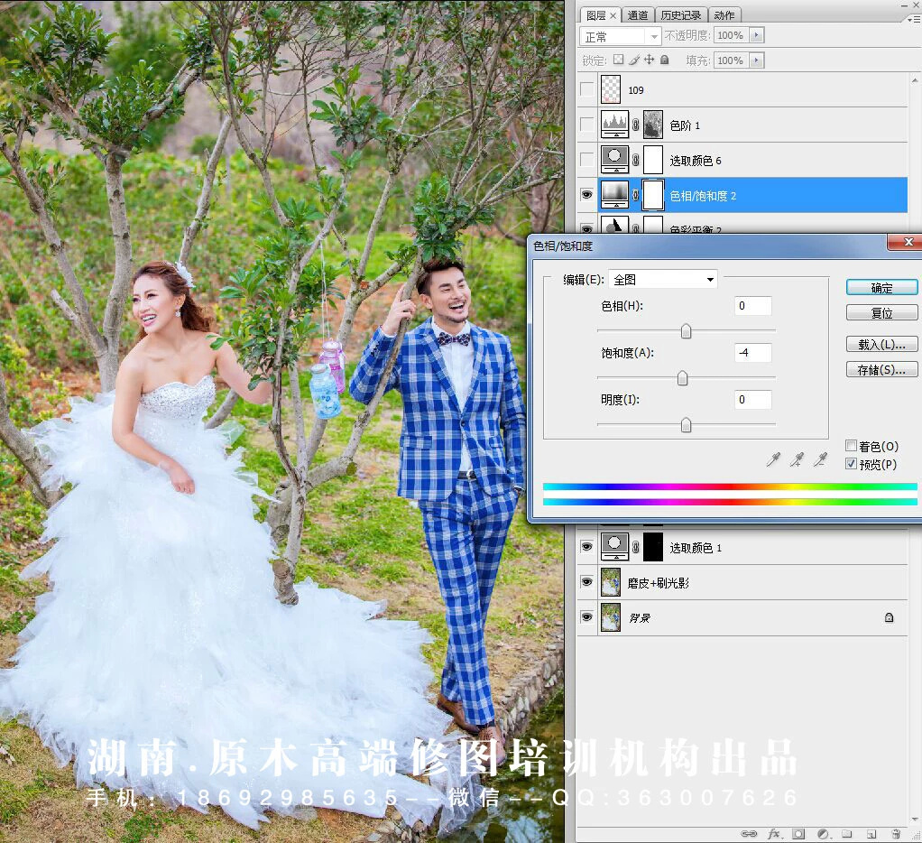Show the hidden 选取颜色 6 layer
The image size is (922, 843).
point(586,160)
